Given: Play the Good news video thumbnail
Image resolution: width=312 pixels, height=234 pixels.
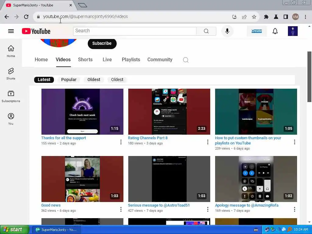Looking at the screenshot, I should [82, 179].
